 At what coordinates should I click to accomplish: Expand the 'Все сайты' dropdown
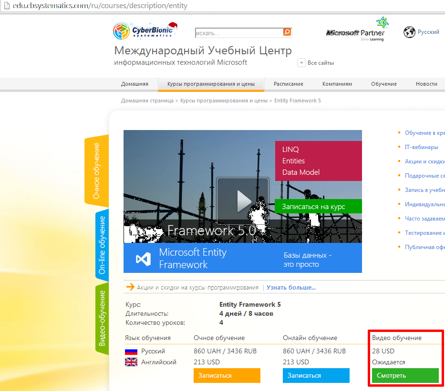(301, 63)
